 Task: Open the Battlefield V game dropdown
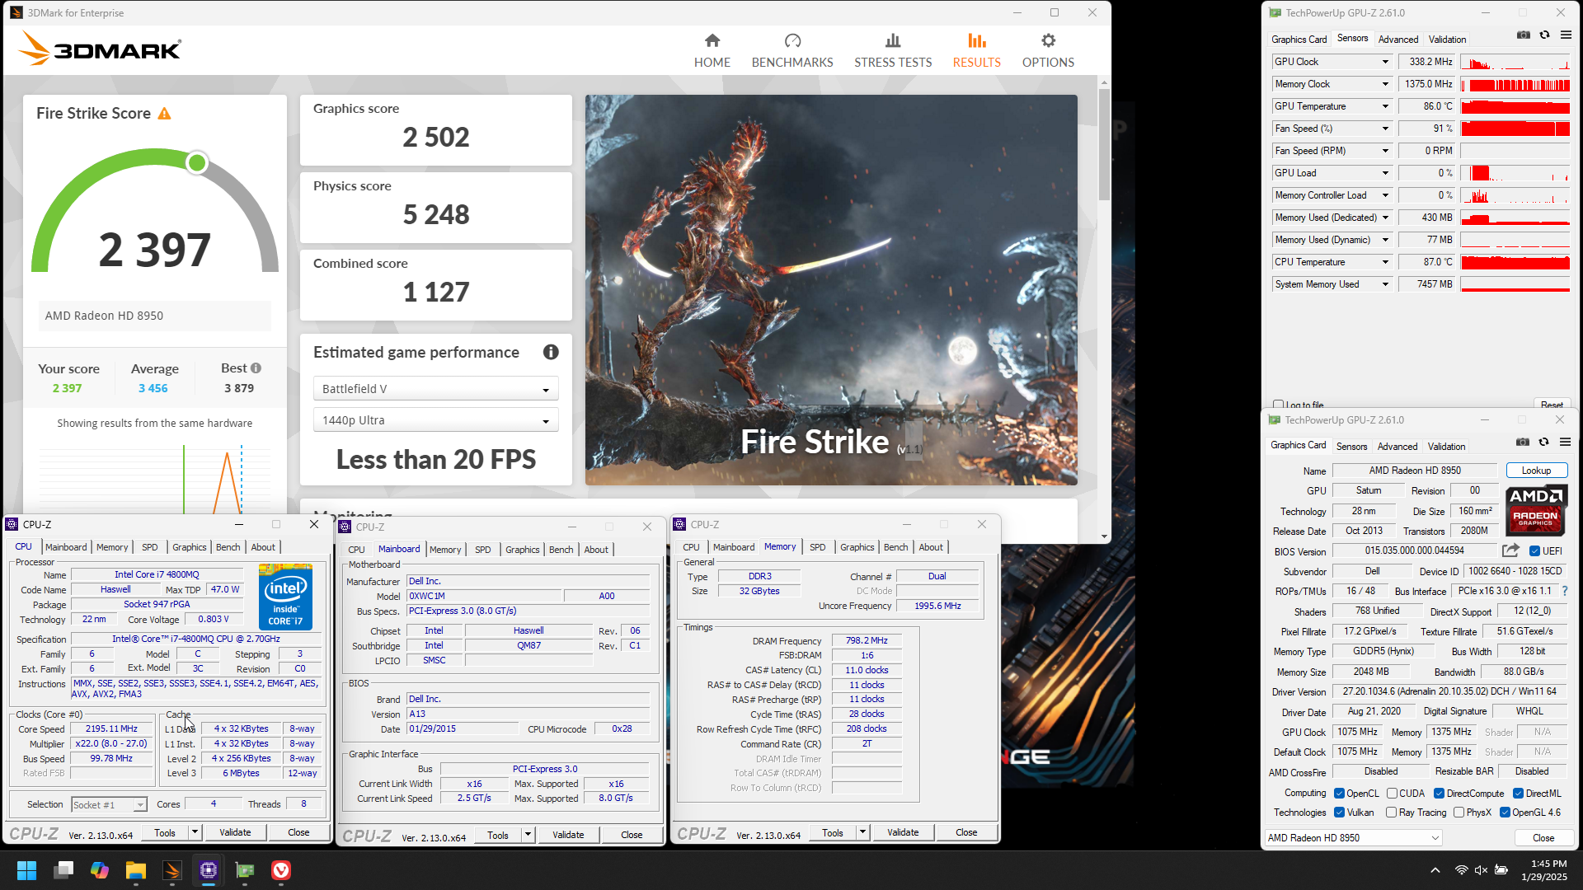pyautogui.click(x=435, y=389)
